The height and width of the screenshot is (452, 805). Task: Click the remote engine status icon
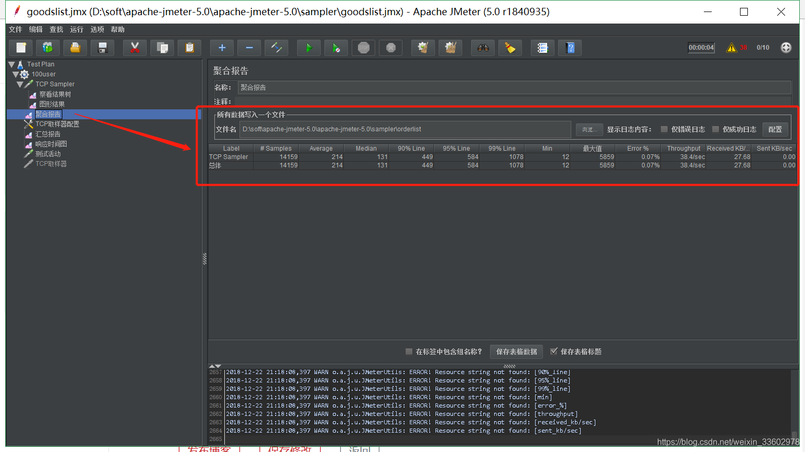tap(786, 48)
